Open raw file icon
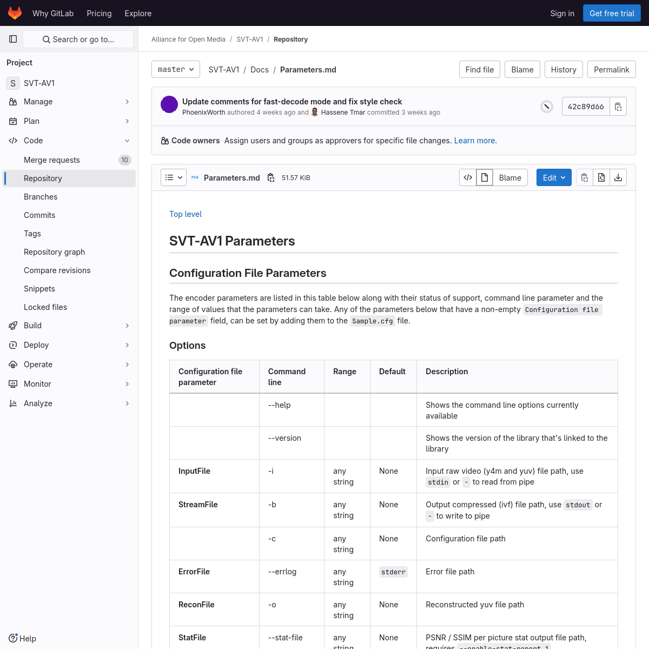Image resolution: width=649 pixels, height=649 pixels. pyautogui.click(x=601, y=177)
